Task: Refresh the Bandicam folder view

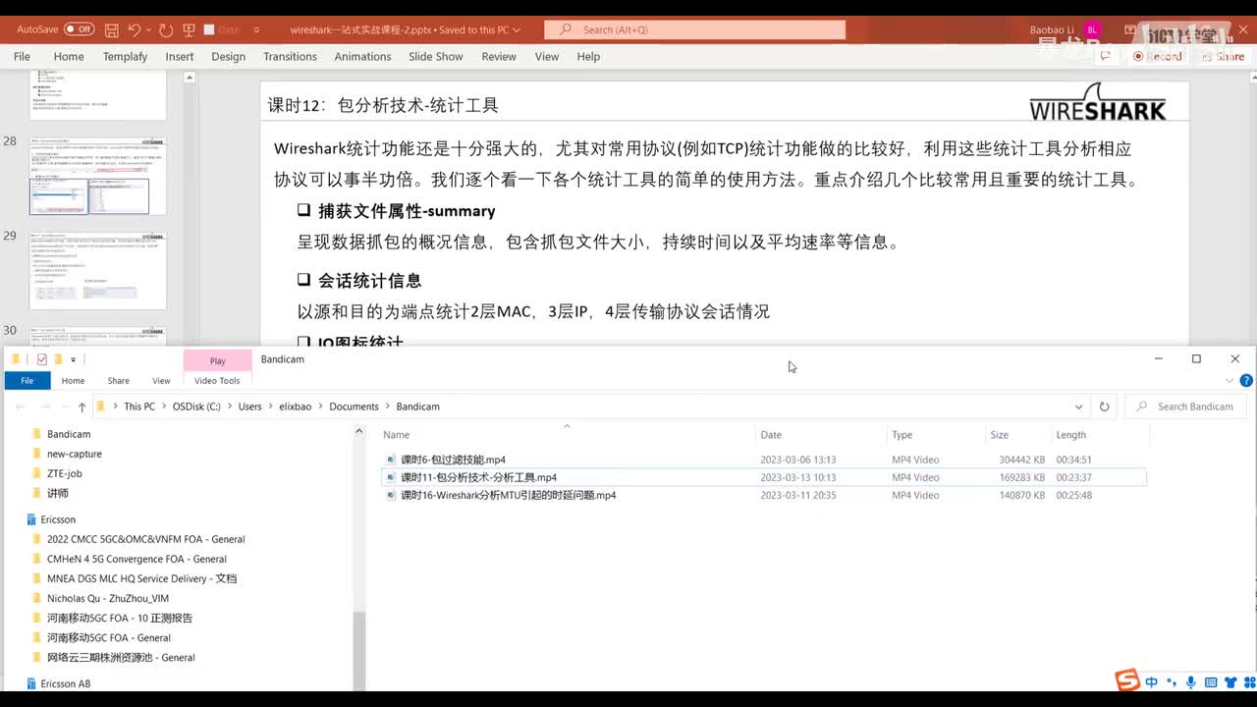Action: tap(1104, 407)
